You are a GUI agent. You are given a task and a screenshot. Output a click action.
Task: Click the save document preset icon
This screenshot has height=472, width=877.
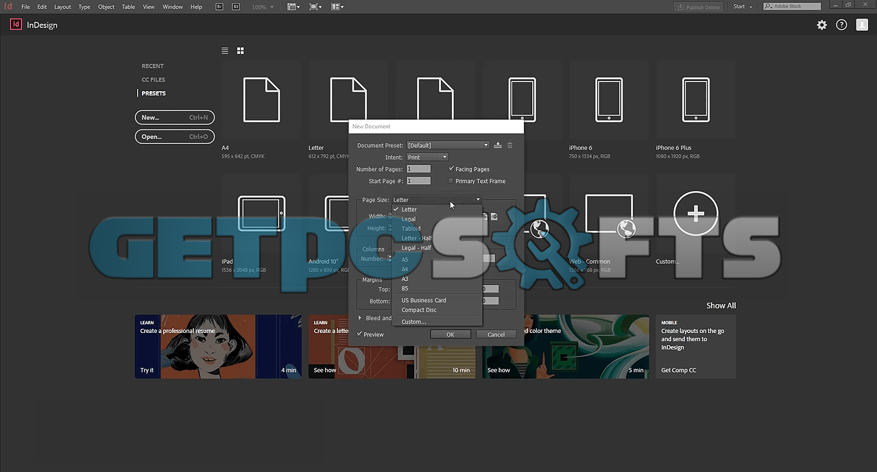pyautogui.click(x=498, y=145)
